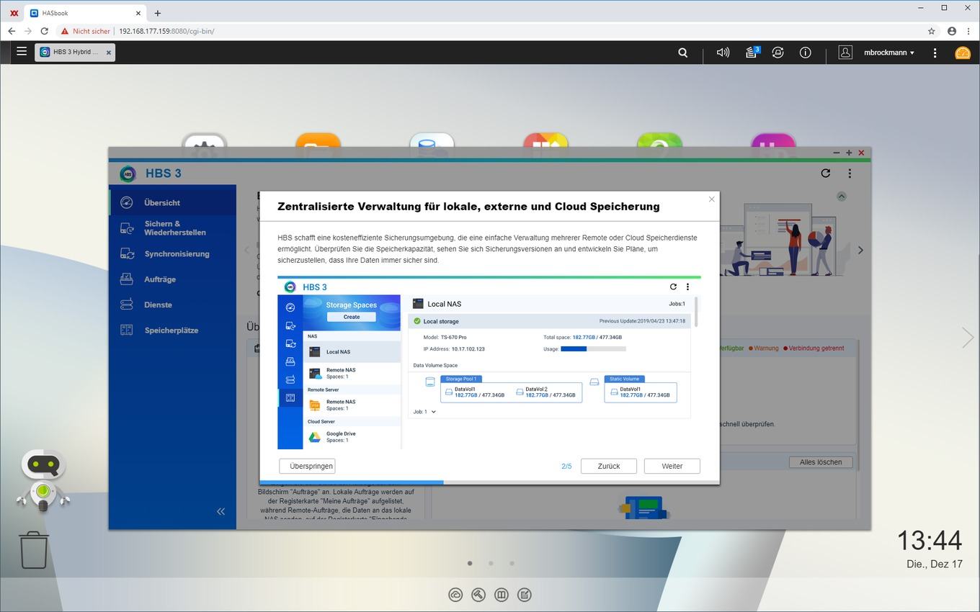This screenshot has width=980, height=612.
Task: Click the Speicherplätze storage icon
Action: click(127, 330)
